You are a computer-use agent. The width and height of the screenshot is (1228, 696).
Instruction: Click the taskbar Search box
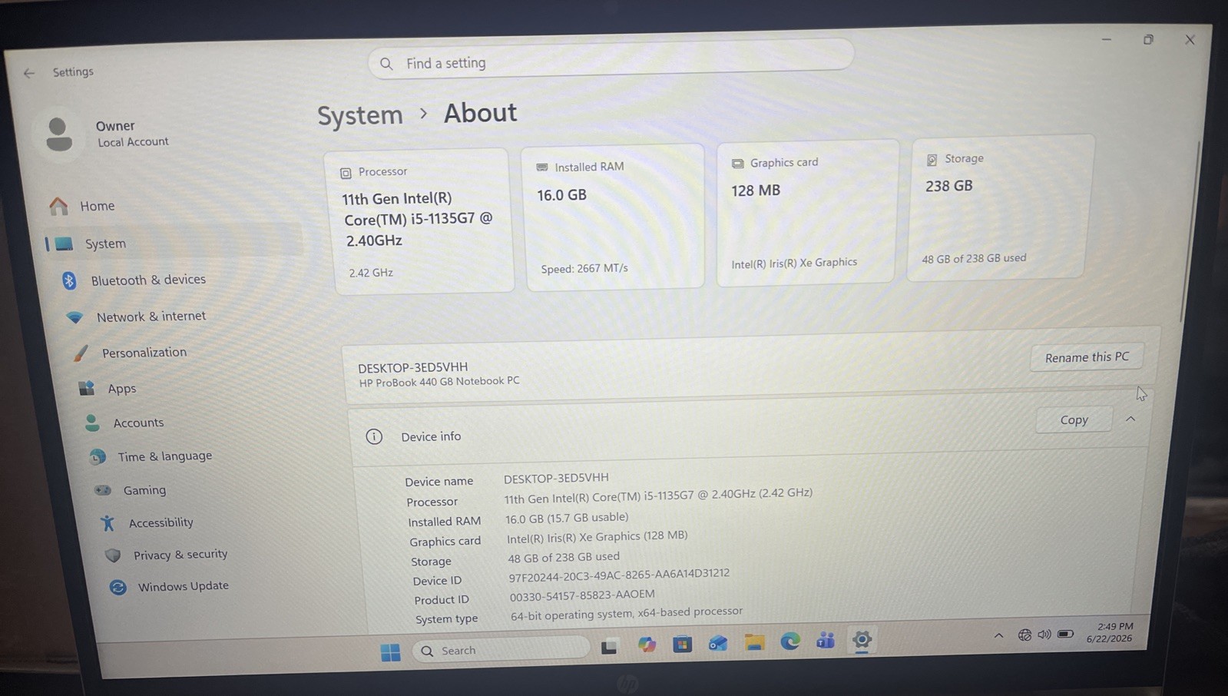tap(501, 650)
